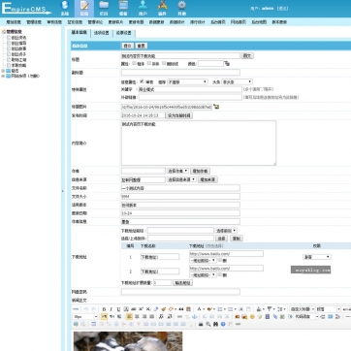Open the 头条 (headline) level dropdown
Screen dimensions: 351x351
pos(237,82)
